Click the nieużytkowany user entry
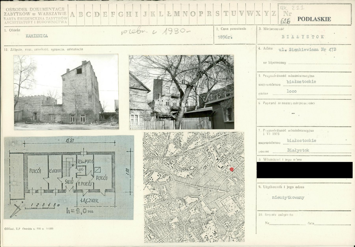 point(288,198)
